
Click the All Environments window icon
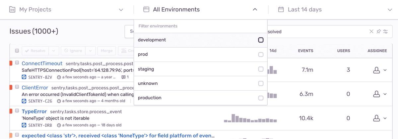[x=146, y=10]
